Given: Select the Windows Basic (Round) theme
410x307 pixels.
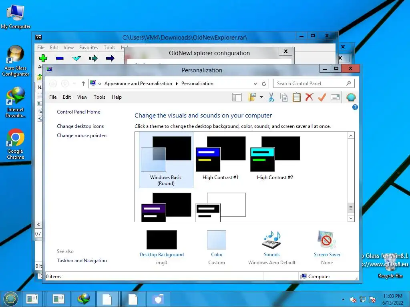Looking at the screenshot, I should coord(166,160).
